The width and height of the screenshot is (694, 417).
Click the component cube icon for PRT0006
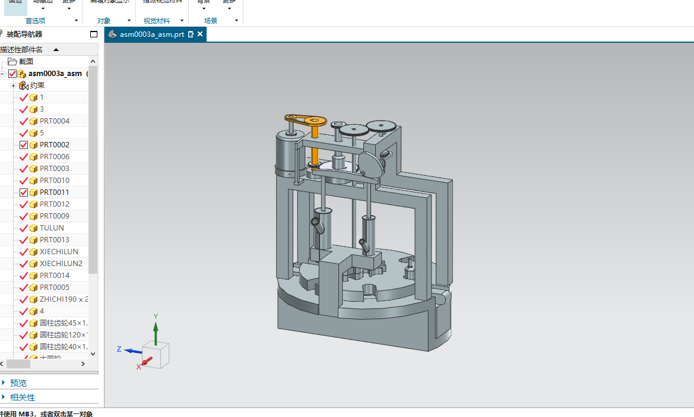point(34,157)
